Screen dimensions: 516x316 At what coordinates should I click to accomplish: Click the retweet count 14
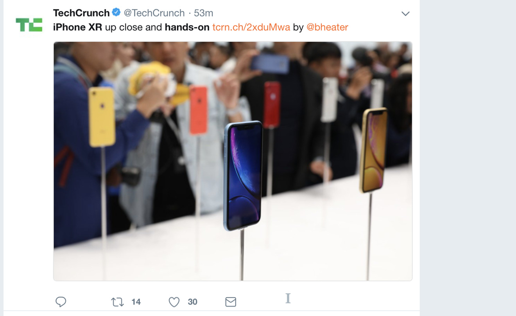coord(136,302)
